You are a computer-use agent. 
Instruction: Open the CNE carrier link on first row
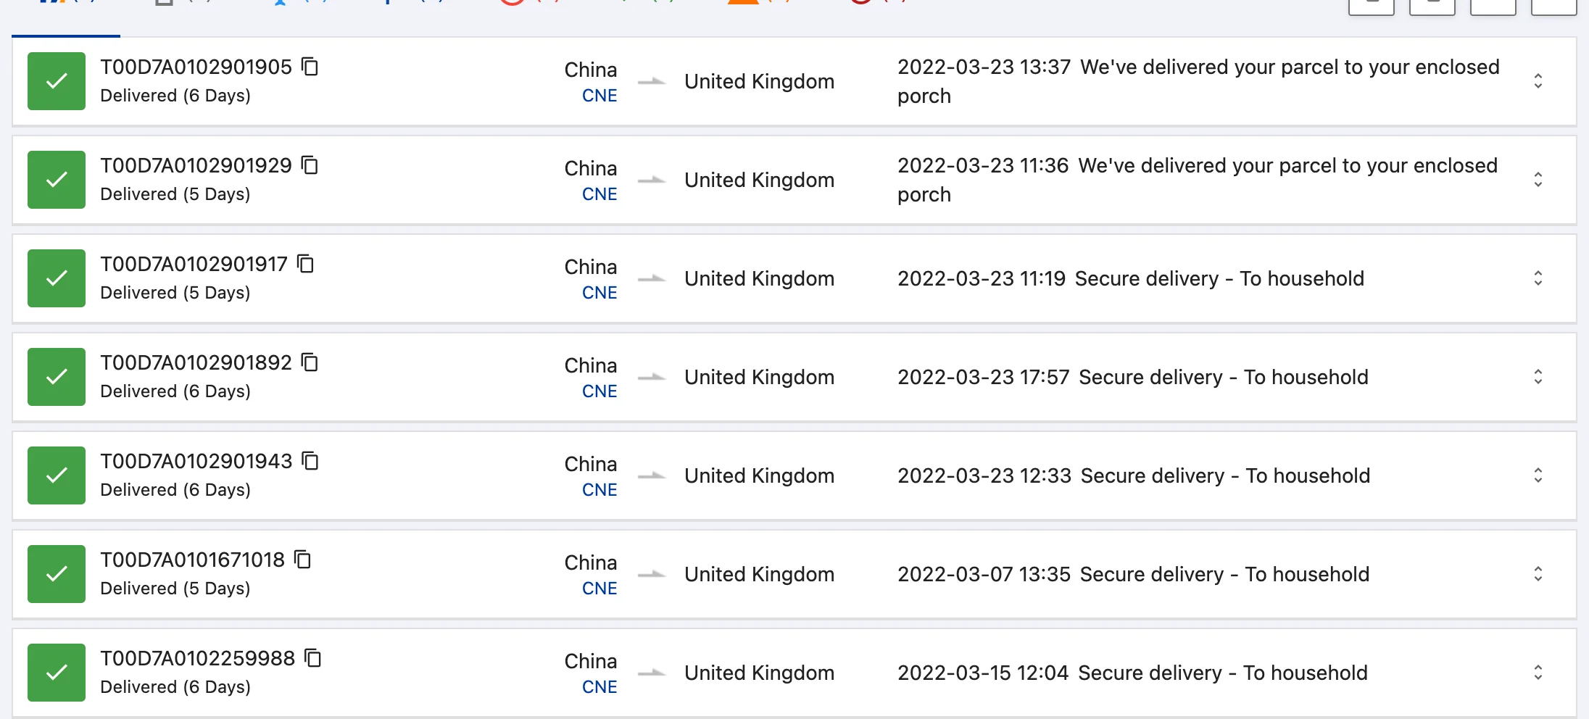point(599,95)
